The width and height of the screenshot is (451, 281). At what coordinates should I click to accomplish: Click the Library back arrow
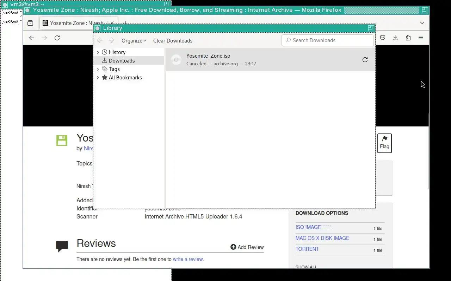(x=100, y=40)
